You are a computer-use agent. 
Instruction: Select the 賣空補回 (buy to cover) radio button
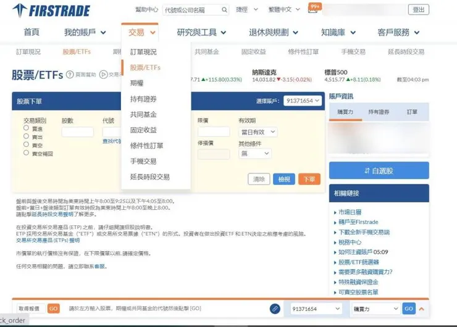pos(26,153)
